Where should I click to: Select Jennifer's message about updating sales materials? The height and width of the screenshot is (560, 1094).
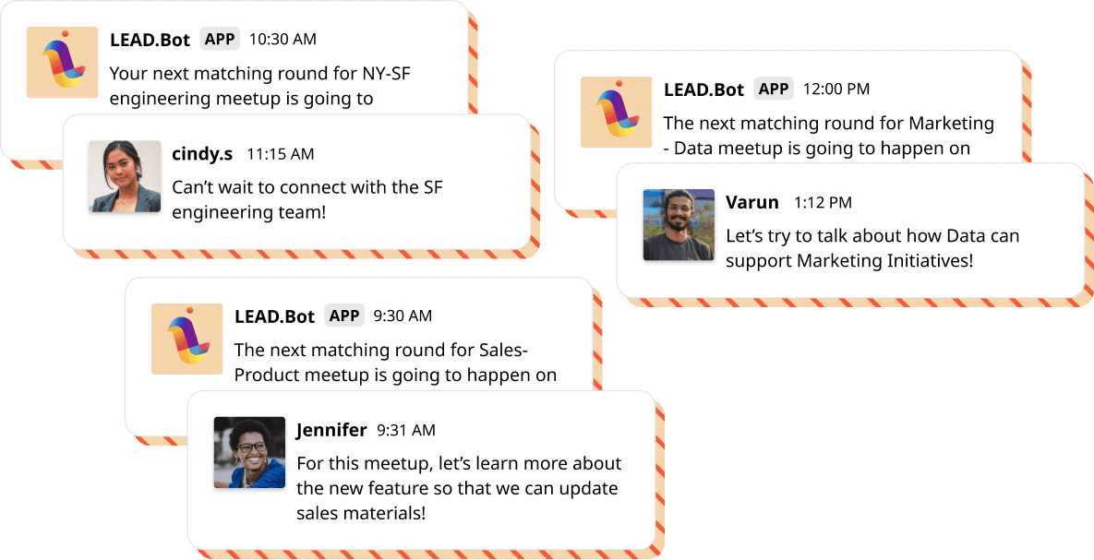458,488
